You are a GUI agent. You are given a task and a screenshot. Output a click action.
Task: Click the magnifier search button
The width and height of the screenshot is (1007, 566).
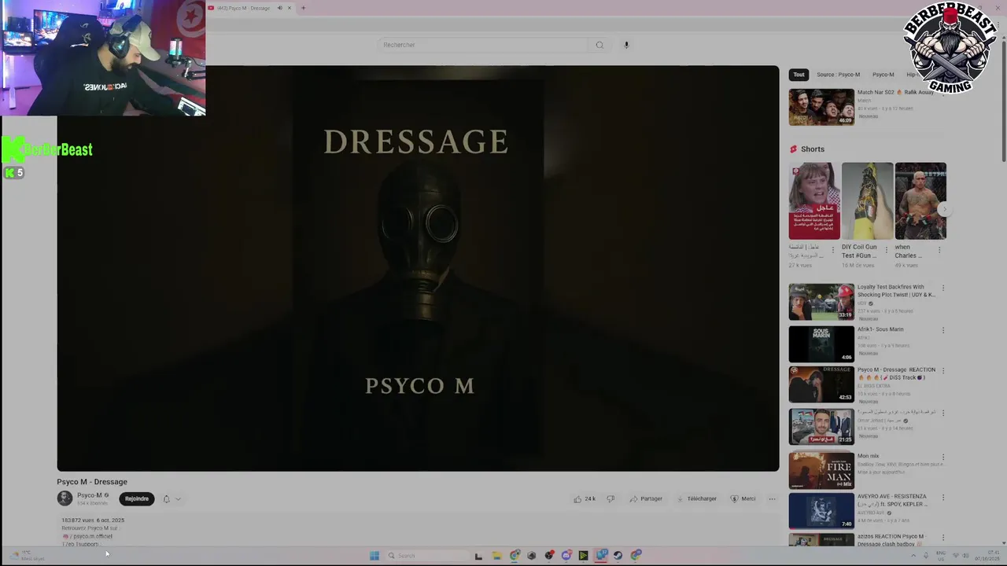pos(599,45)
